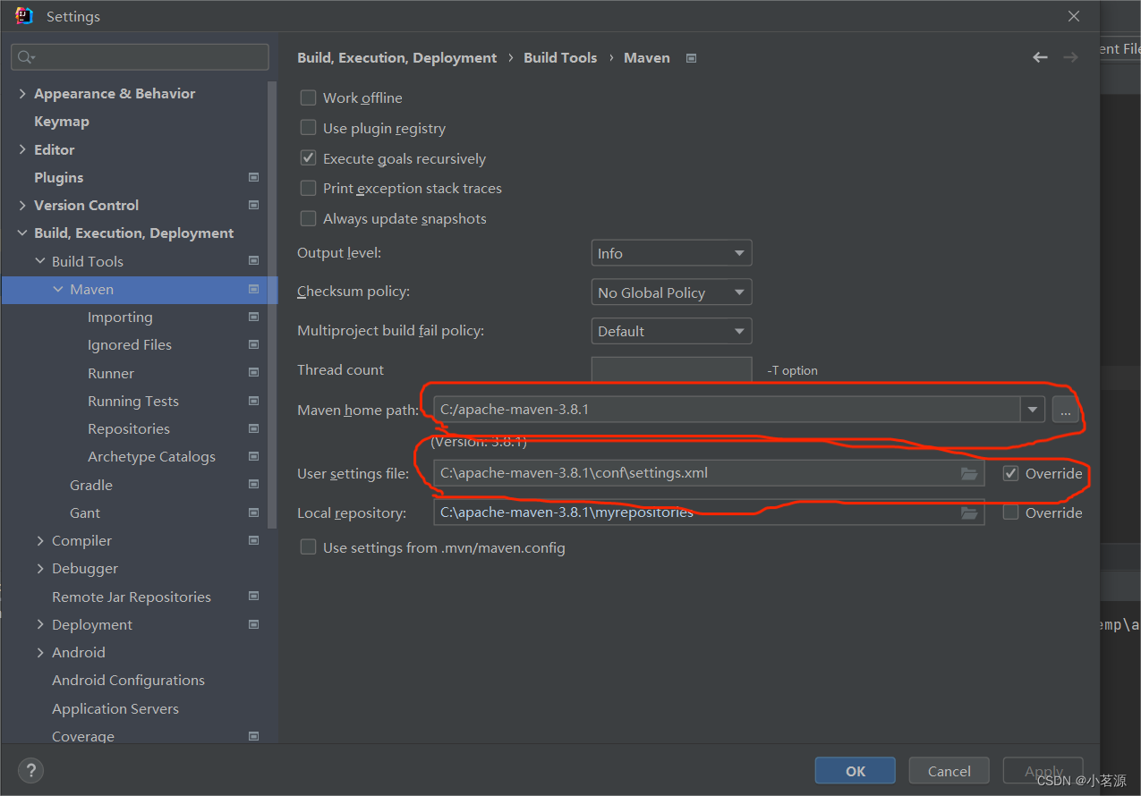This screenshot has height=796, width=1141.
Task: Click the search magnifier icon
Action: pyautogui.click(x=25, y=57)
